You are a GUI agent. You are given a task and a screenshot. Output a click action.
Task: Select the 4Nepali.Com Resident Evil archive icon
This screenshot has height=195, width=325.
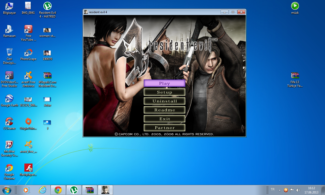47,79
